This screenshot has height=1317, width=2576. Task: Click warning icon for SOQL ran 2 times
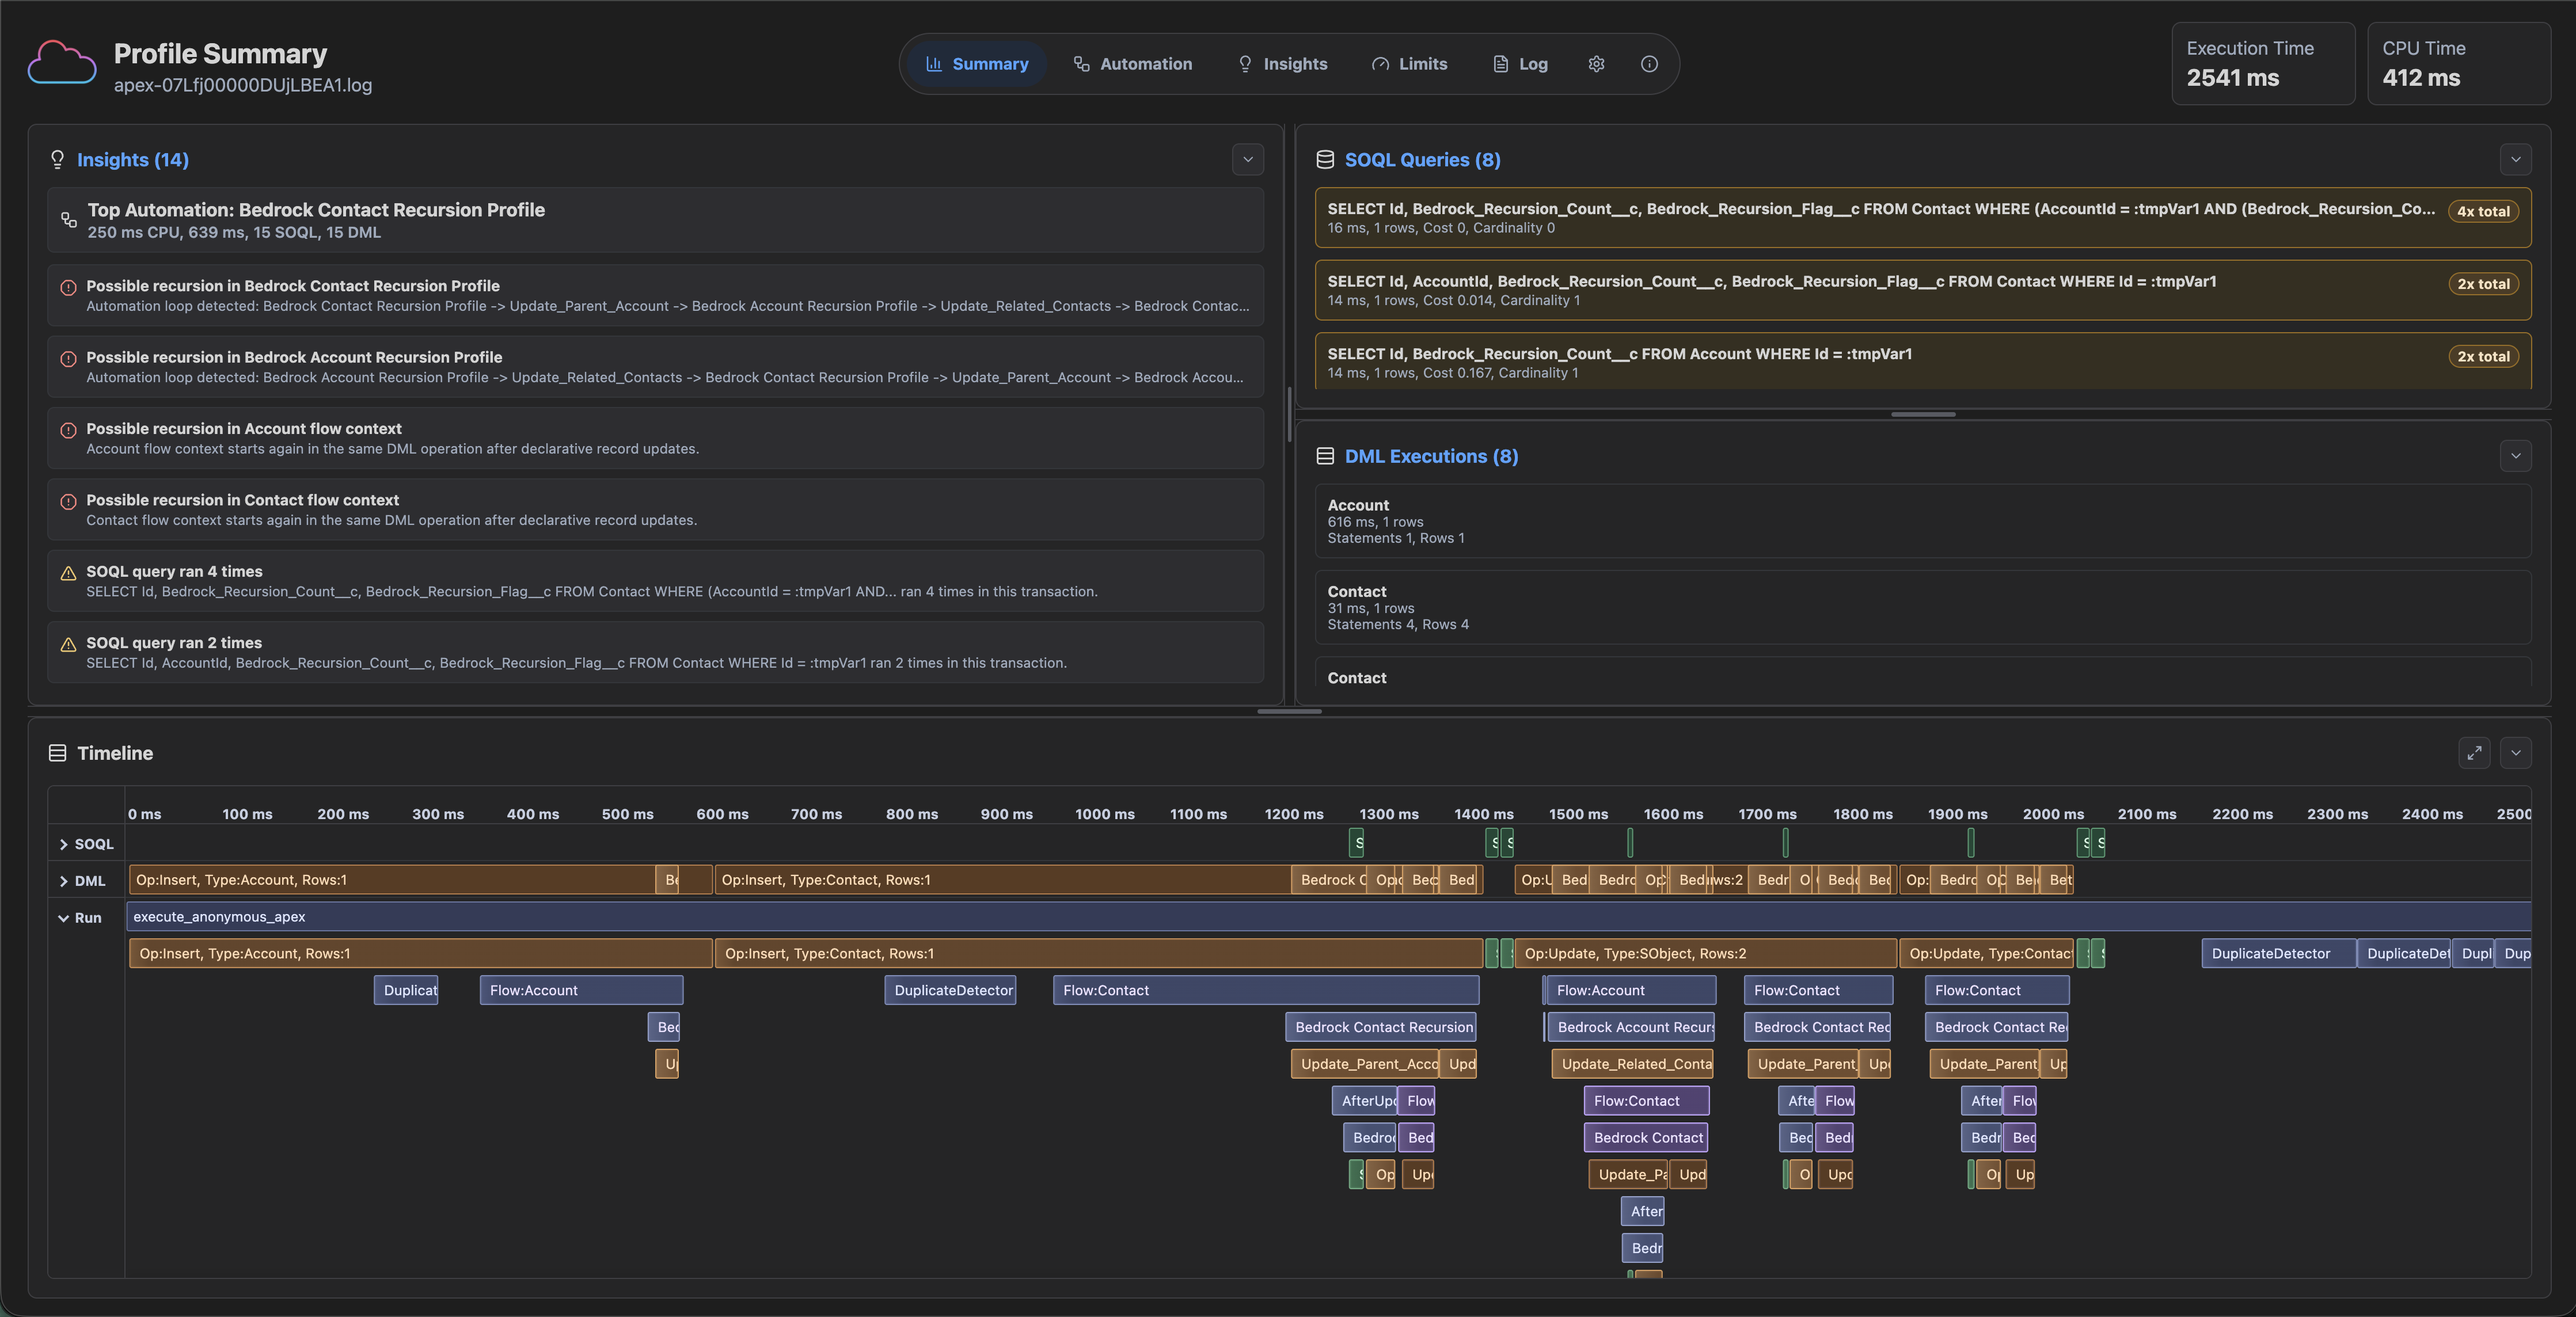pyautogui.click(x=68, y=645)
